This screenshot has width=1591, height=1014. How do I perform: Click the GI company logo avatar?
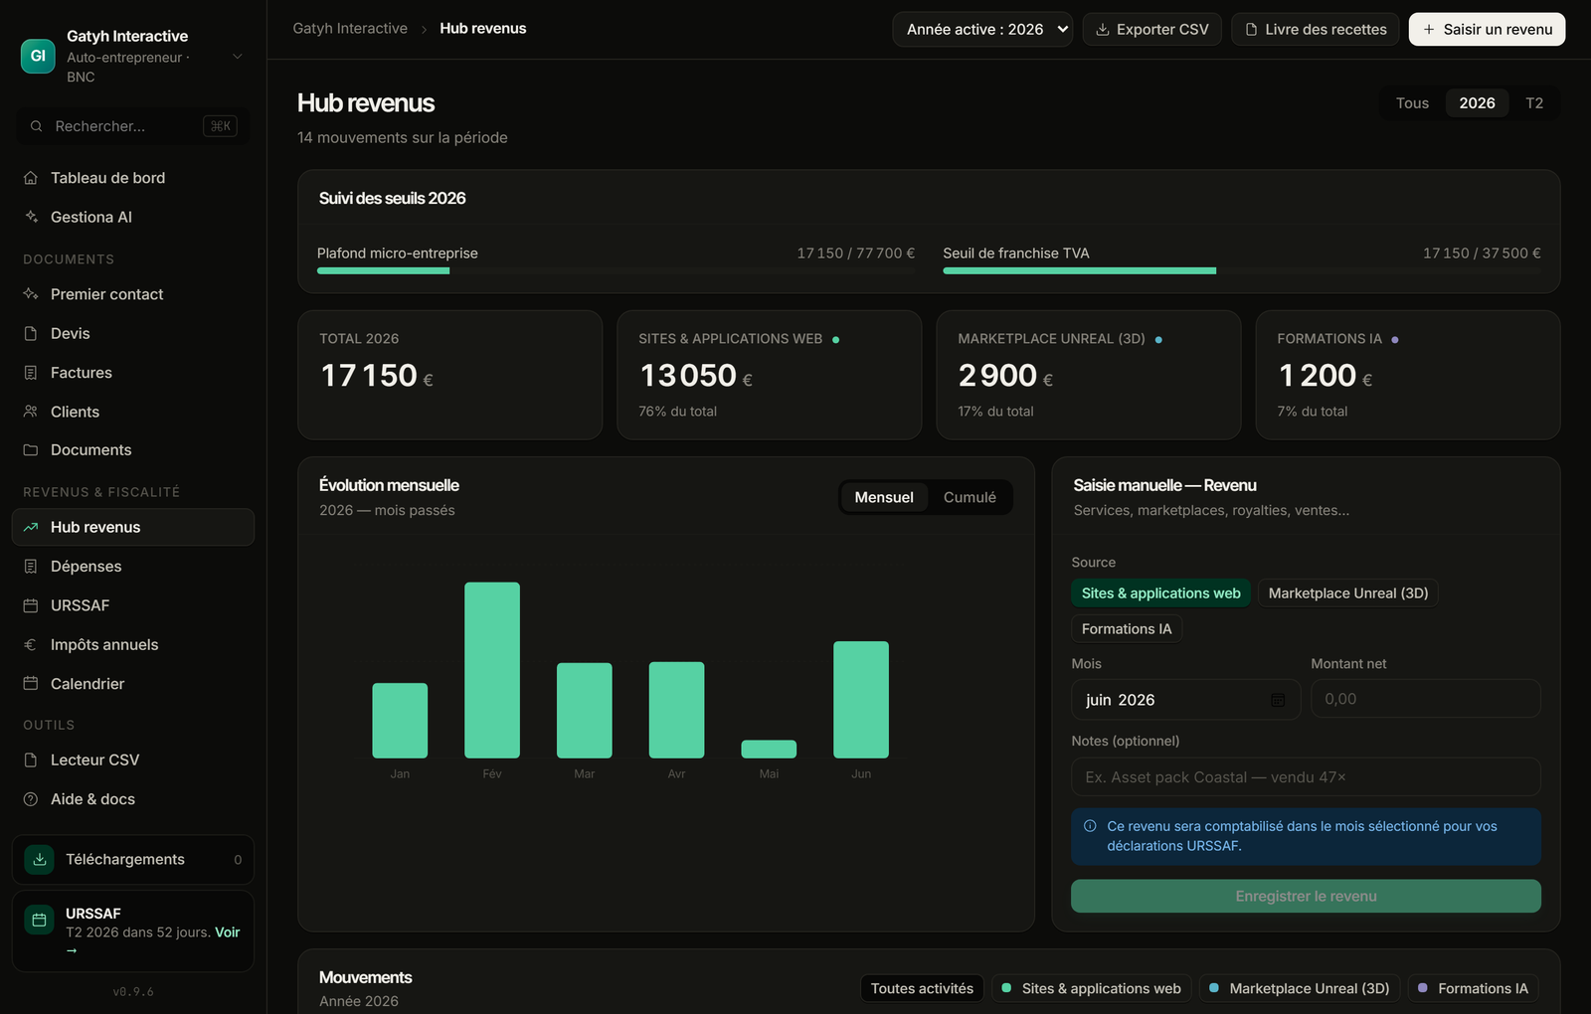click(x=38, y=56)
